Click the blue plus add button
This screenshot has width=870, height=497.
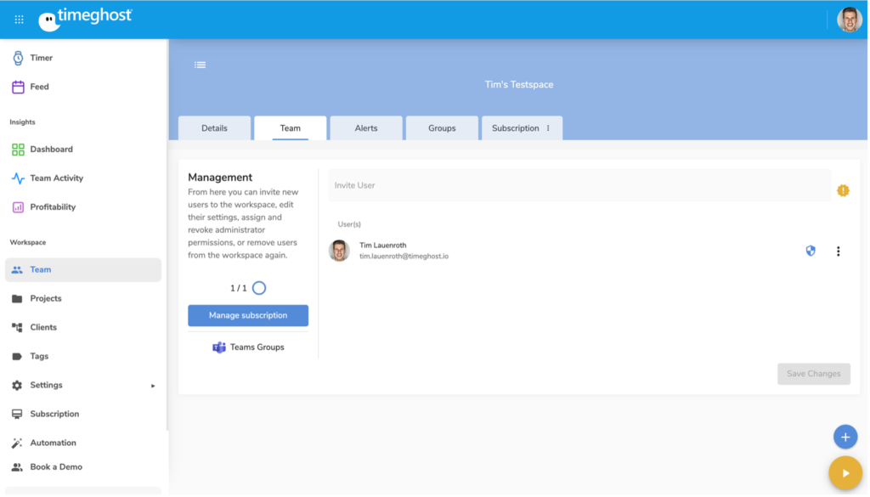pos(845,437)
